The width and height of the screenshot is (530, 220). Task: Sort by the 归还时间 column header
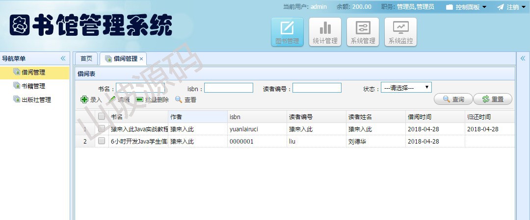(x=490, y=117)
